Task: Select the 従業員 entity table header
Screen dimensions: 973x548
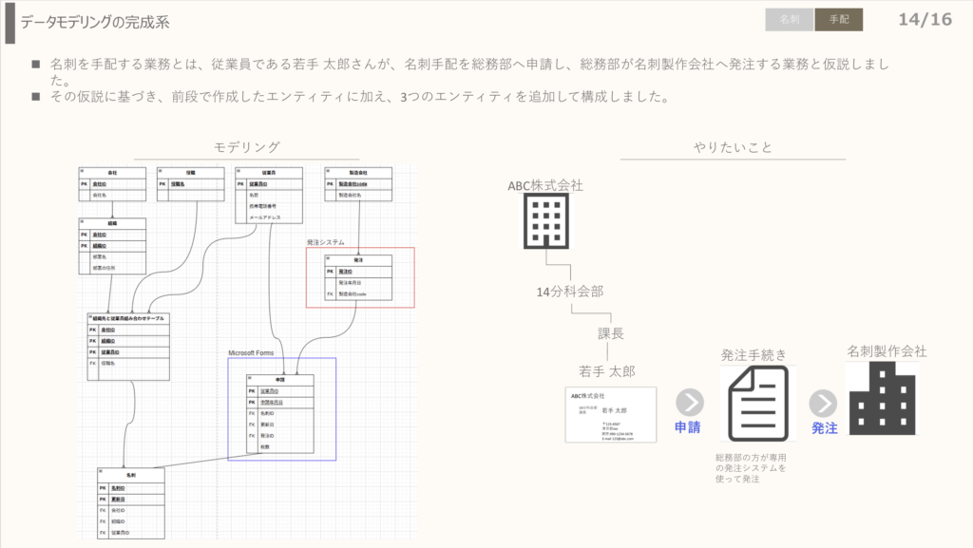Action: pos(268,172)
